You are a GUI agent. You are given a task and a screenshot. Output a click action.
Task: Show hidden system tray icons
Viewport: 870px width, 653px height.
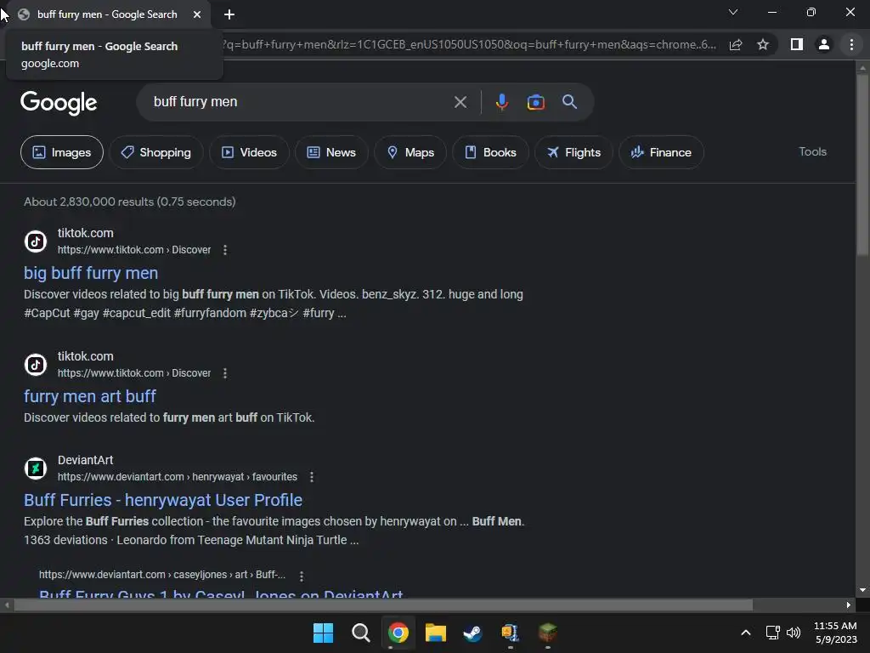(746, 633)
